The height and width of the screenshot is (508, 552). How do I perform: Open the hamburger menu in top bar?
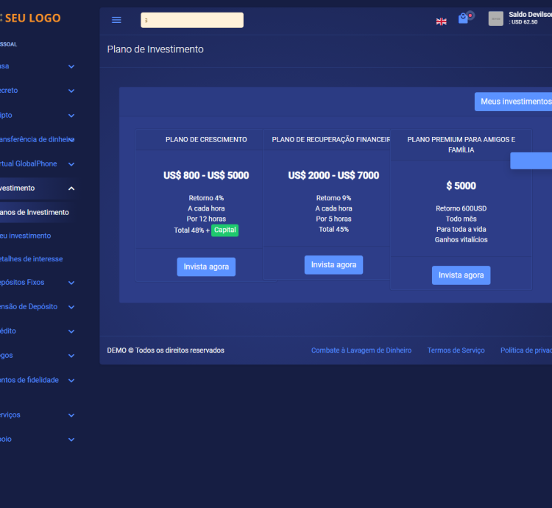point(116,20)
